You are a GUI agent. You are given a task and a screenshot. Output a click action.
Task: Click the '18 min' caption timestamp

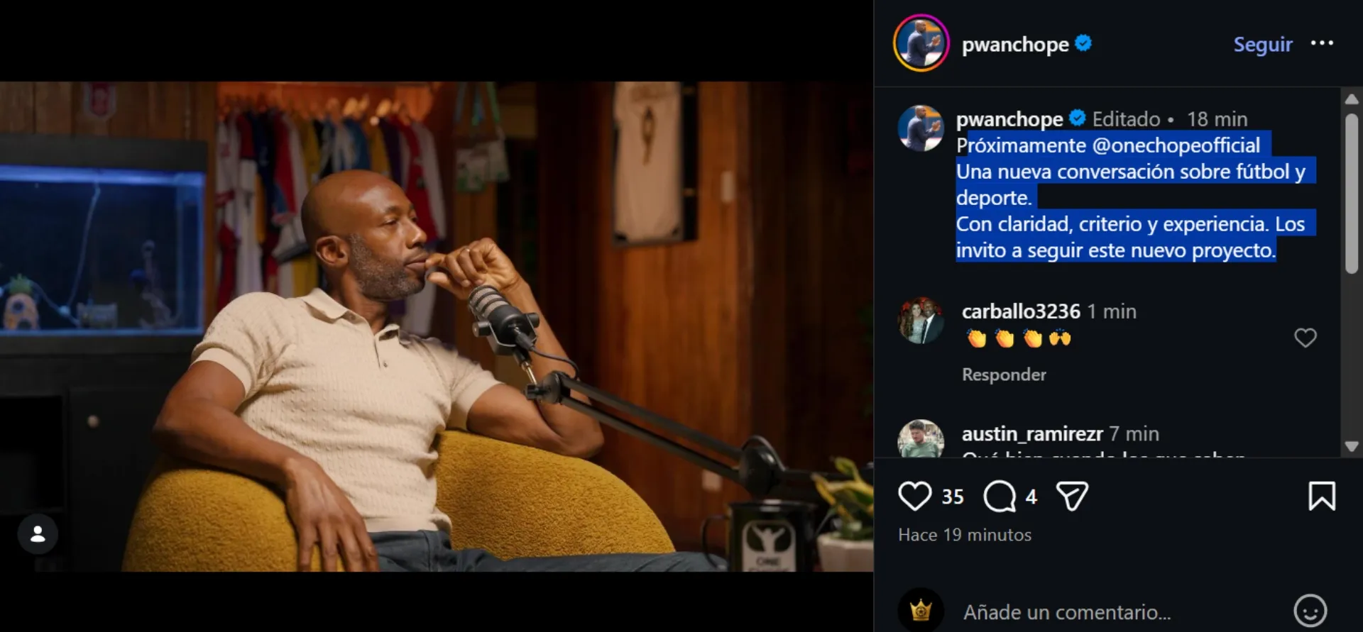(x=1217, y=119)
